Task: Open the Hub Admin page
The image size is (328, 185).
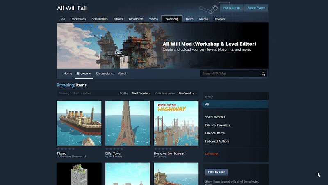Action: [x=231, y=8]
